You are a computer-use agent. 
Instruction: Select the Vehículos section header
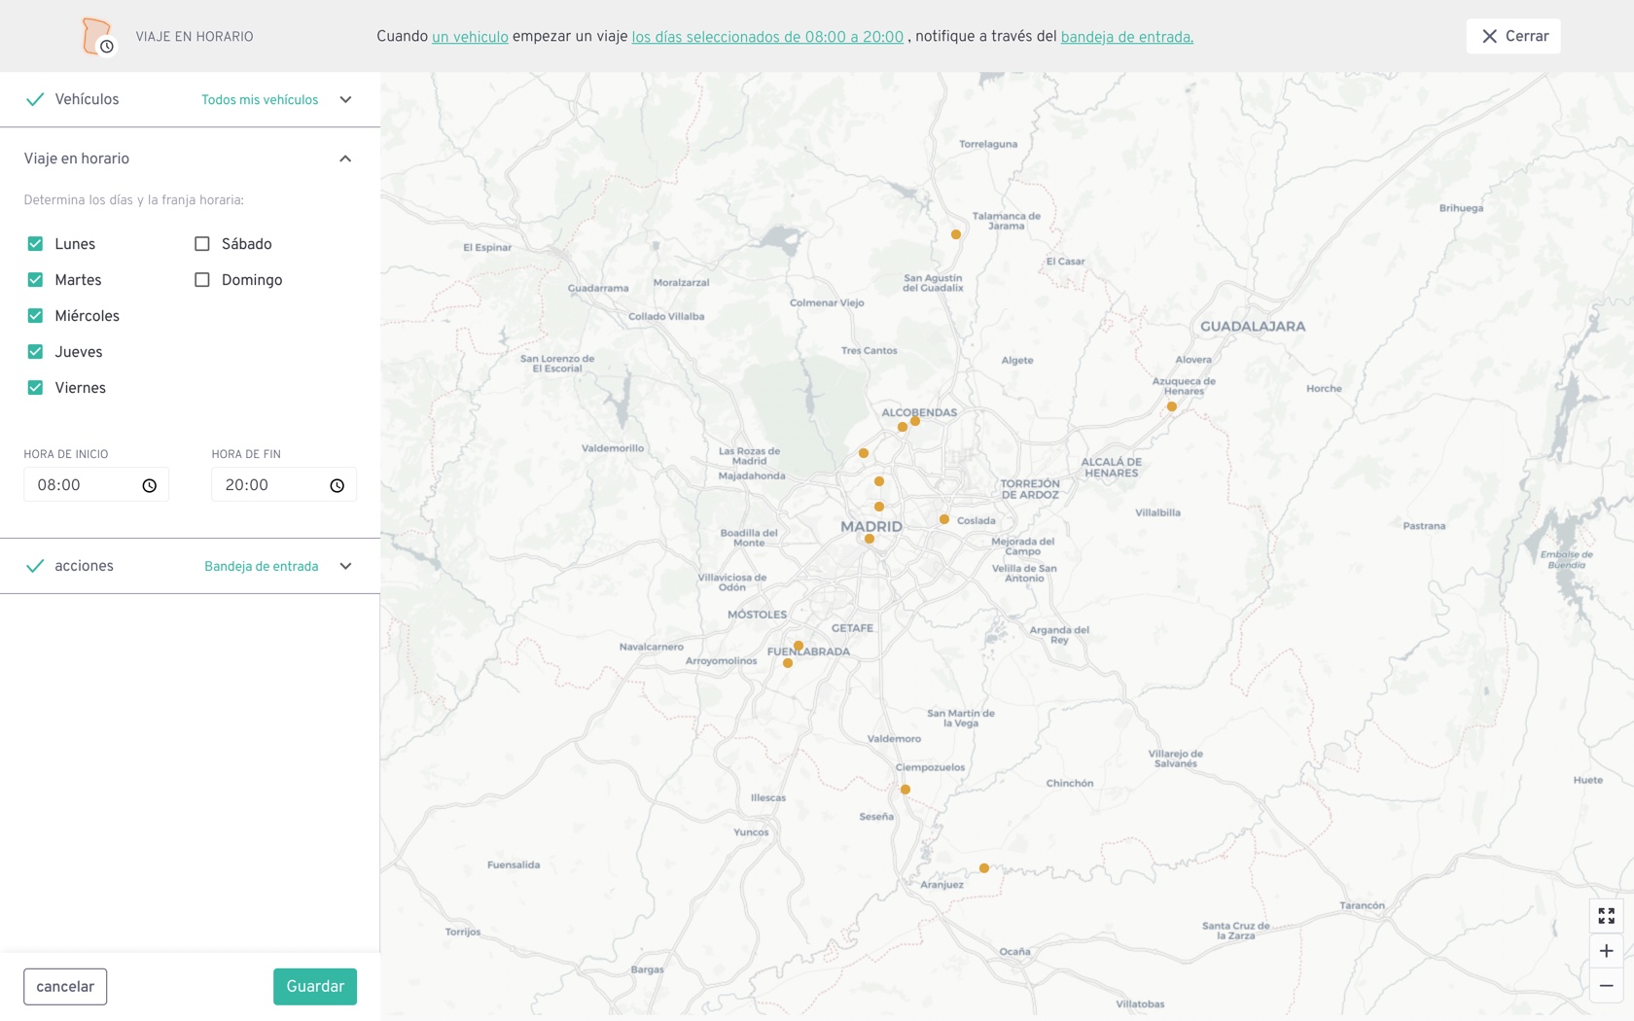tap(88, 98)
